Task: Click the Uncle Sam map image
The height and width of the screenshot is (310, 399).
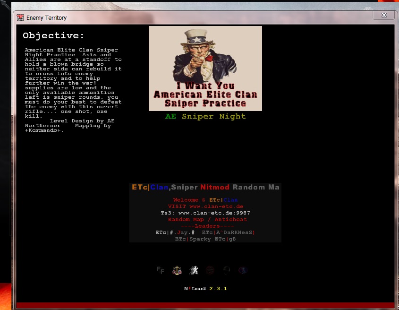Action: click(x=205, y=69)
